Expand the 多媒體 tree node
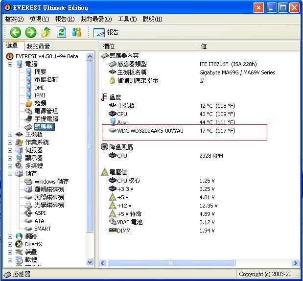 point(10,166)
